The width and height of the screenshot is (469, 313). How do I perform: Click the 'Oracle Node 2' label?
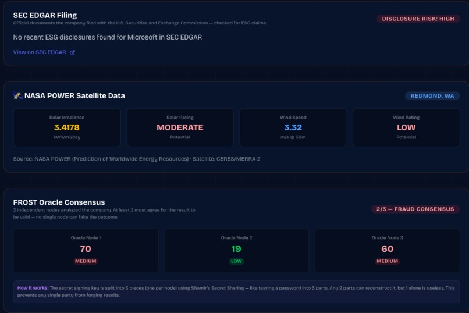click(236, 238)
